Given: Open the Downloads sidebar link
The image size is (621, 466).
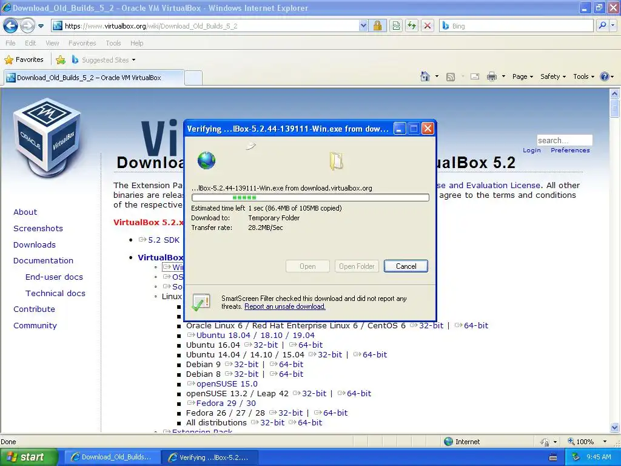Looking at the screenshot, I should point(35,245).
